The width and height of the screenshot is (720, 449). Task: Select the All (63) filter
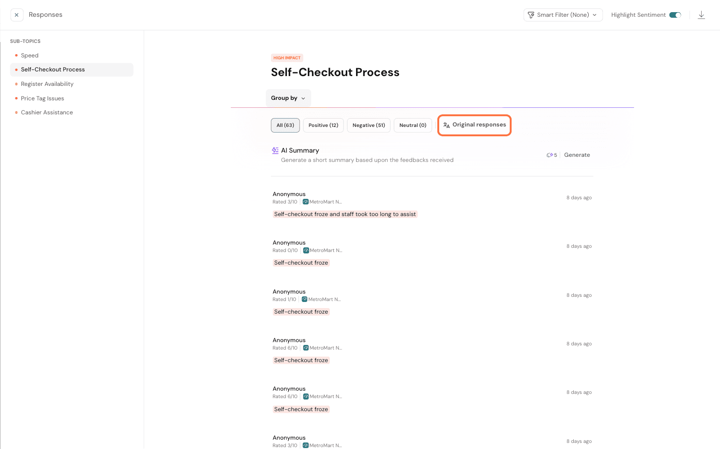[285, 125]
